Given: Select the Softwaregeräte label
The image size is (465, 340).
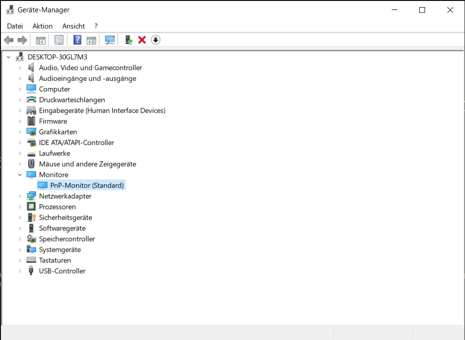Looking at the screenshot, I should (62, 228).
